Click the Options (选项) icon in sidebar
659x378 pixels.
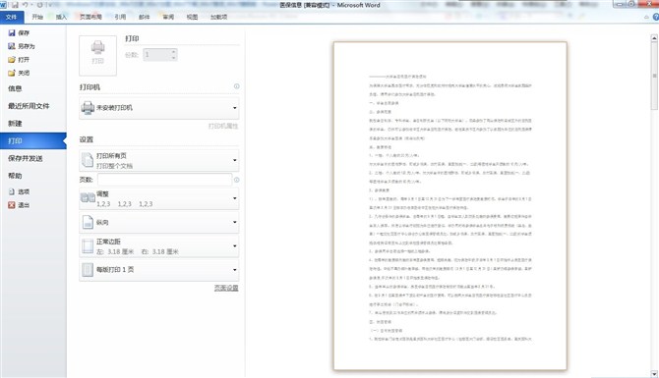pyautogui.click(x=12, y=191)
